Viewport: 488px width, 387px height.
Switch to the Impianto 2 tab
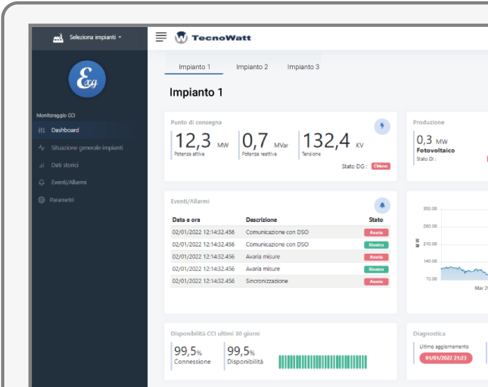coord(252,67)
